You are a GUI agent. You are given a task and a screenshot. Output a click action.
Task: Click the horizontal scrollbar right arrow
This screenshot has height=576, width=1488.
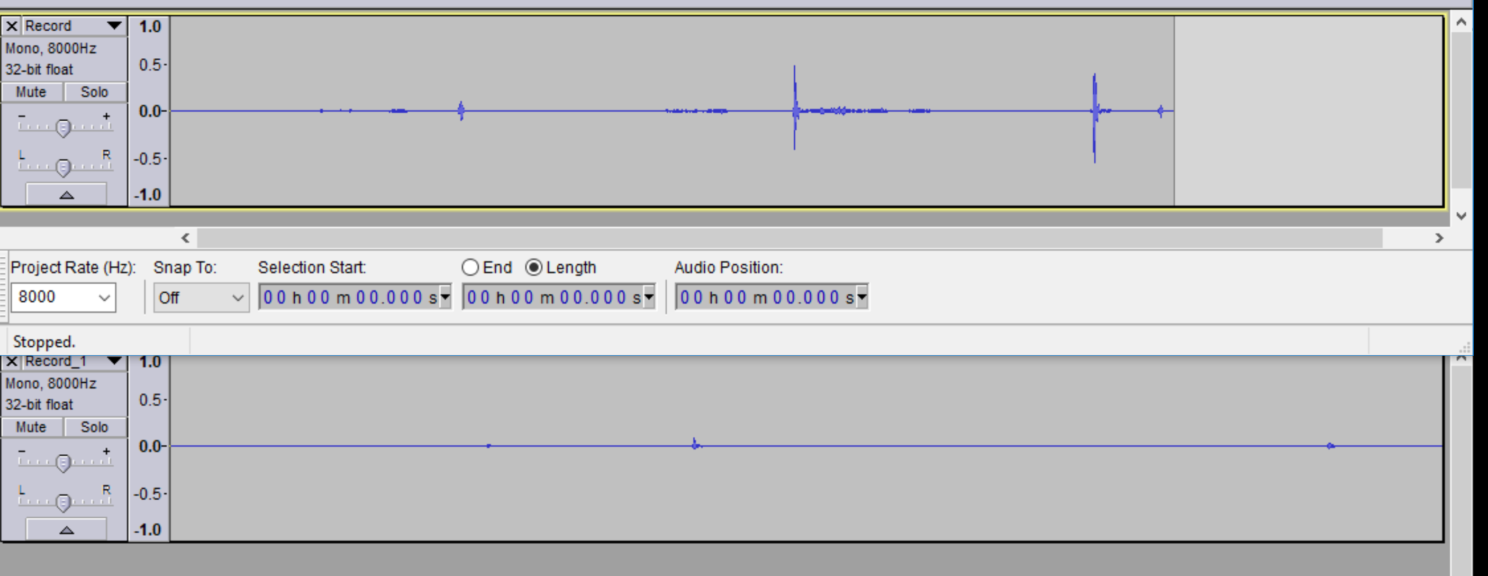pyautogui.click(x=1439, y=238)
